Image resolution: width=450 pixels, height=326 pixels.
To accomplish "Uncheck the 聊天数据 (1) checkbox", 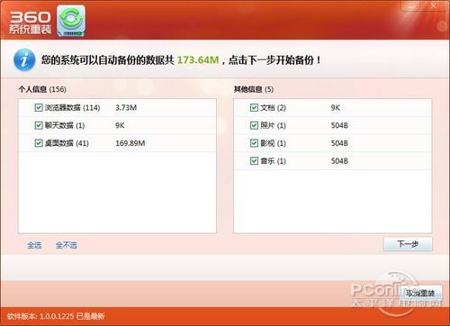I will pos(39,125).
